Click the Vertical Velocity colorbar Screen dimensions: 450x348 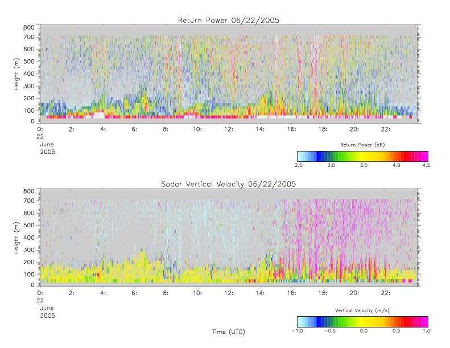[x=362, y=322]
